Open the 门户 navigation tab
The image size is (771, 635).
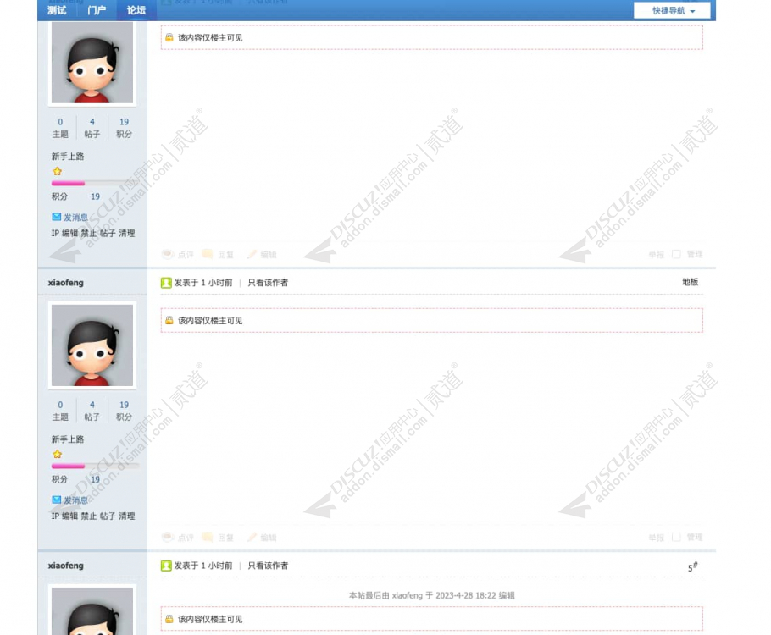coord(97,10)
